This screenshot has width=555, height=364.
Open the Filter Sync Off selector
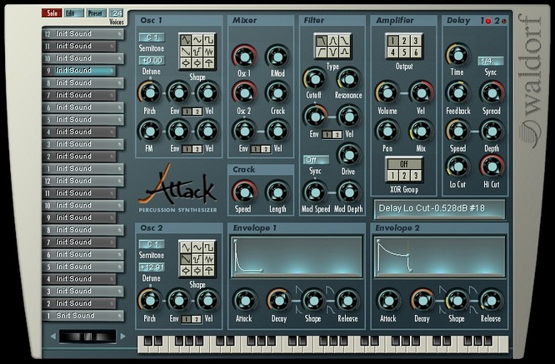tap(316, 160)
